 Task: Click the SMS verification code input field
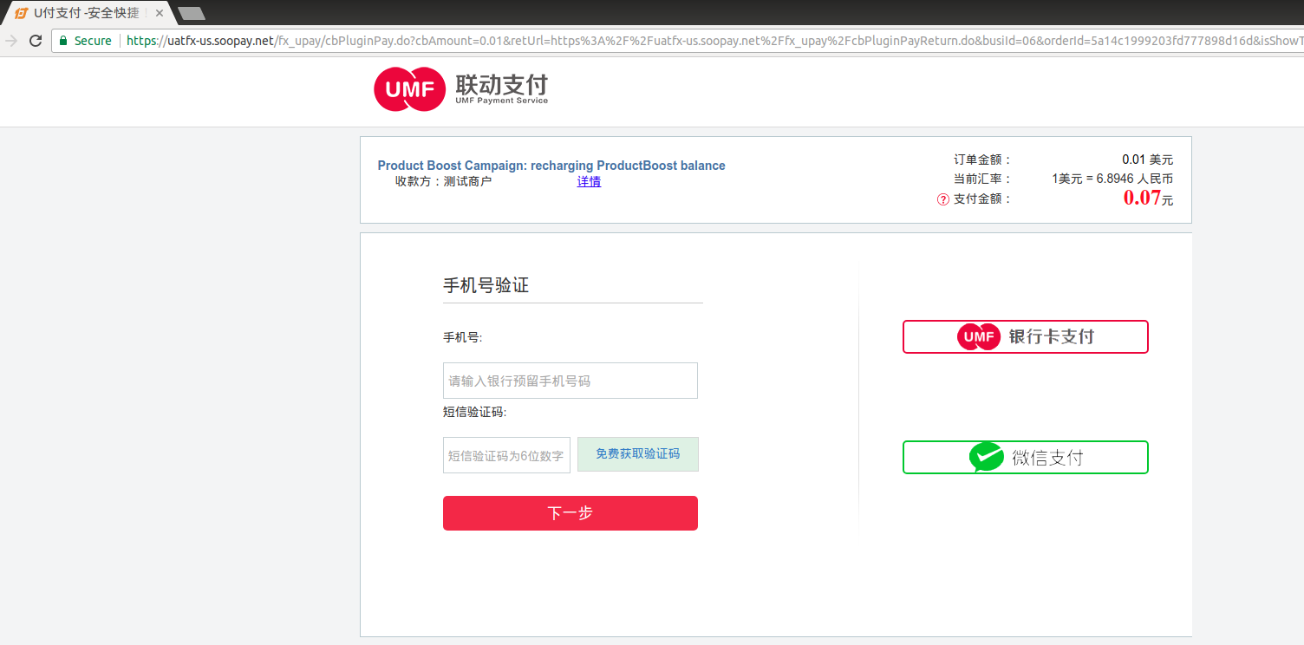506,454
